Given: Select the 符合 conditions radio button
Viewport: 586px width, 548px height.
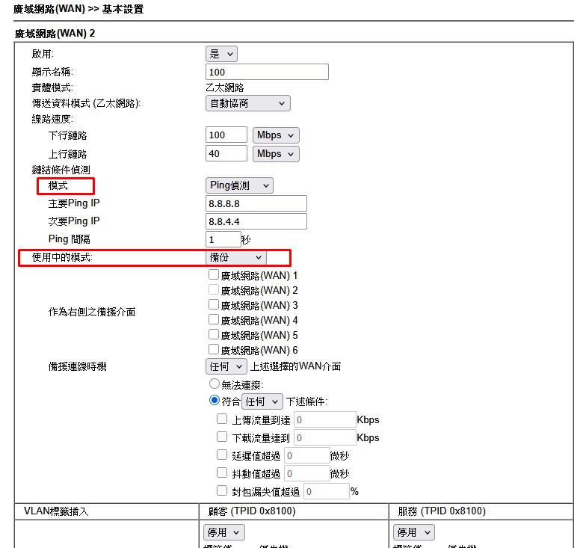Looking at the screenshot, I should click(215, 401).
